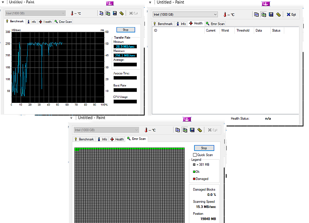Click the Data column header

click(x=262, y=30)
